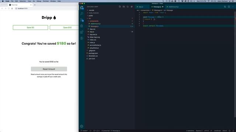Open App.css in the file tree
236x132 pixels.
[93, 29]
